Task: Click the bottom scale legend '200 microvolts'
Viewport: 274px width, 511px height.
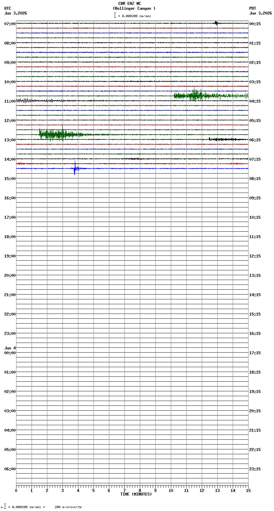Action: (68, 507)
